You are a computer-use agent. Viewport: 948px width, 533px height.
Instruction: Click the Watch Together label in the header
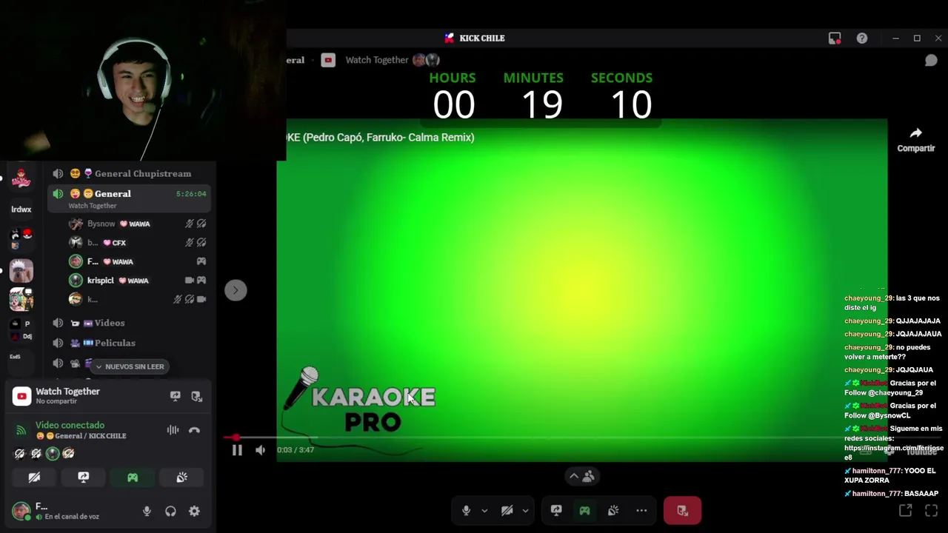(377, 60)
